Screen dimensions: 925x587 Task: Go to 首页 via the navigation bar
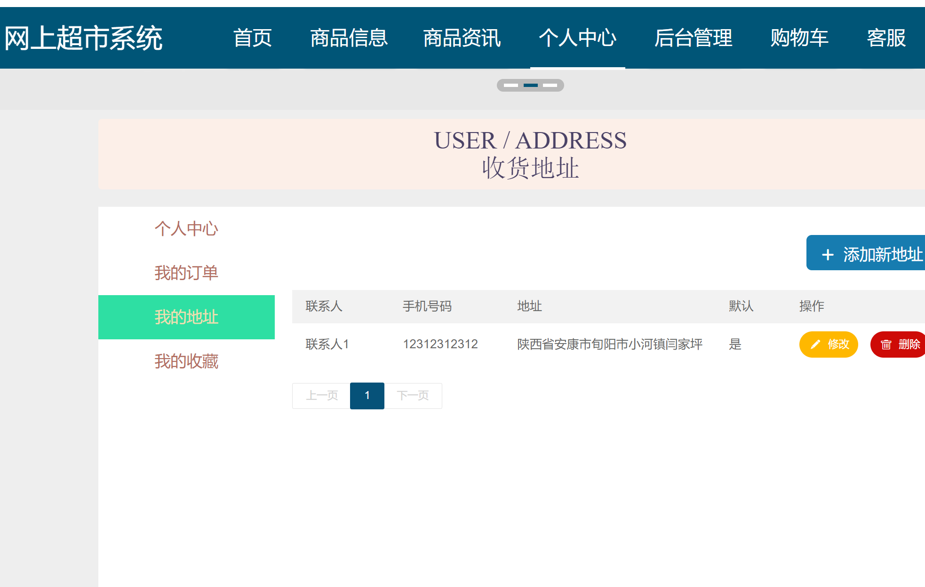pos(253,39)
